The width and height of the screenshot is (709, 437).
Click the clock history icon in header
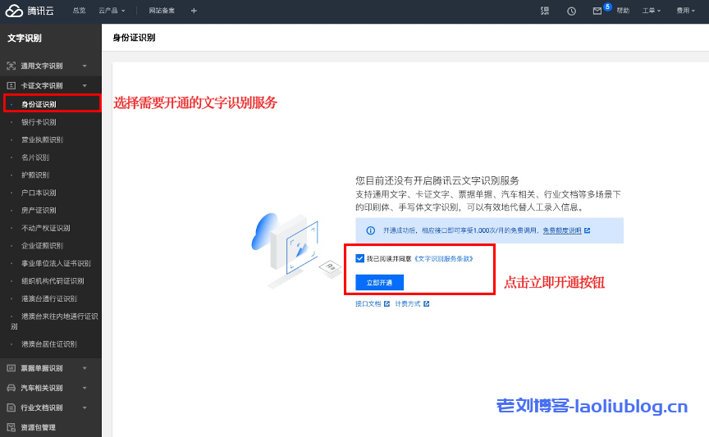click(x=571, y=11)
